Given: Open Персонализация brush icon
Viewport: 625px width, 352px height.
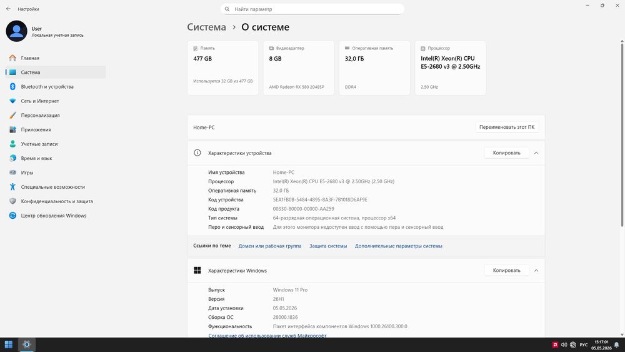Looking at the screenshot, I should (x=12, y=115).
